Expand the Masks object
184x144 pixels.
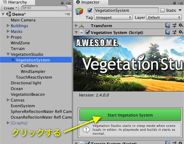pos(8,31)
